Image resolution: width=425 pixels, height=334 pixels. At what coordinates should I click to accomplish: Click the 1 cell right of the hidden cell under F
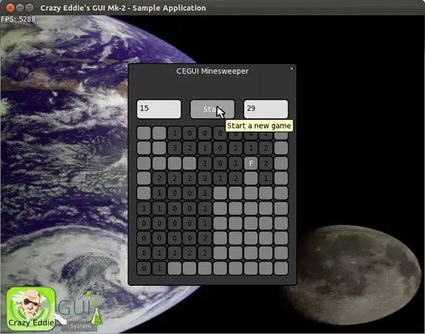[266, 178]
